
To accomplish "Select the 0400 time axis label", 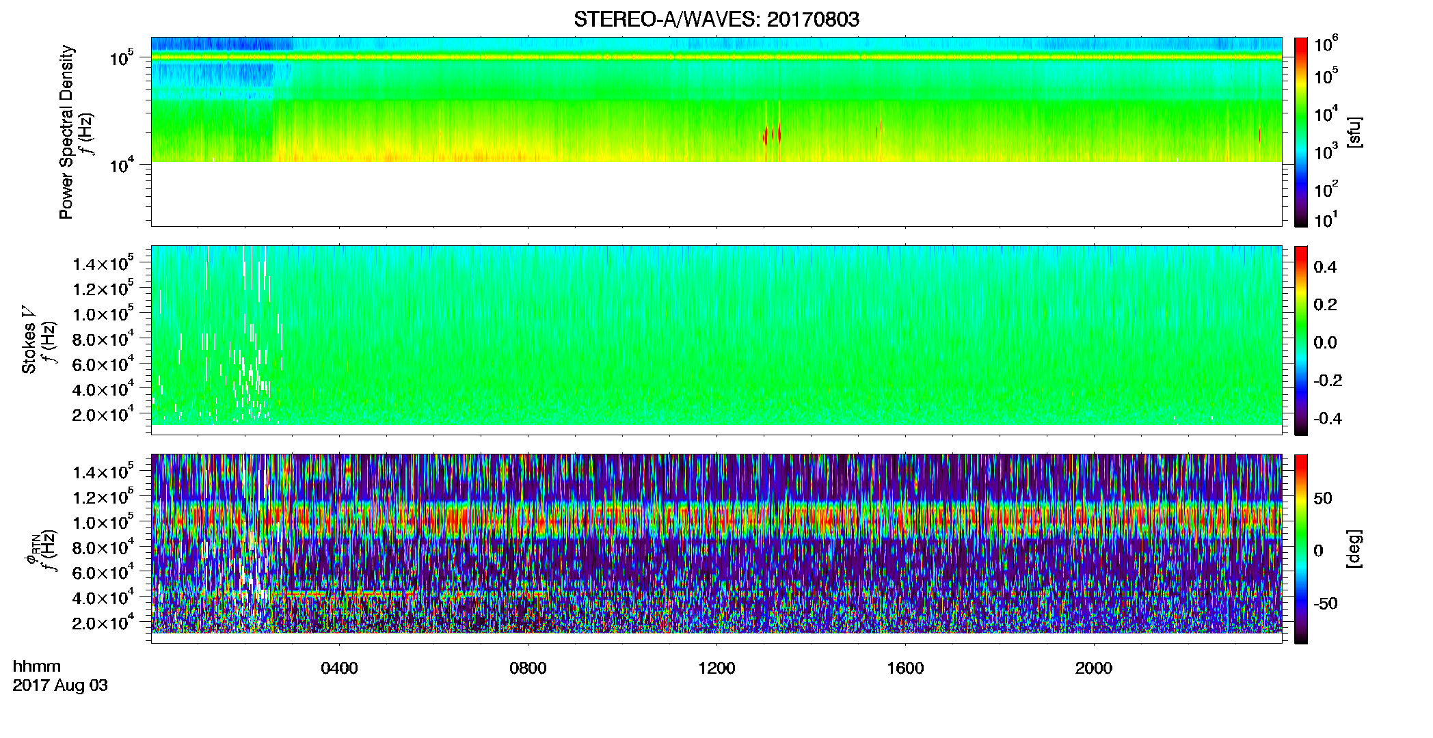I will coord(339,668).
